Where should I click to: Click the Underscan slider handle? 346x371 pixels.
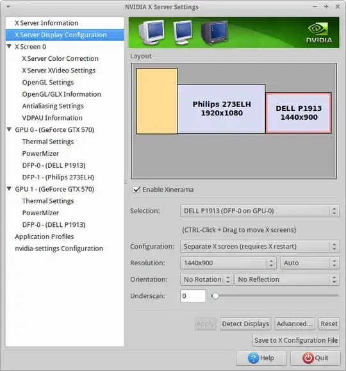215,296
